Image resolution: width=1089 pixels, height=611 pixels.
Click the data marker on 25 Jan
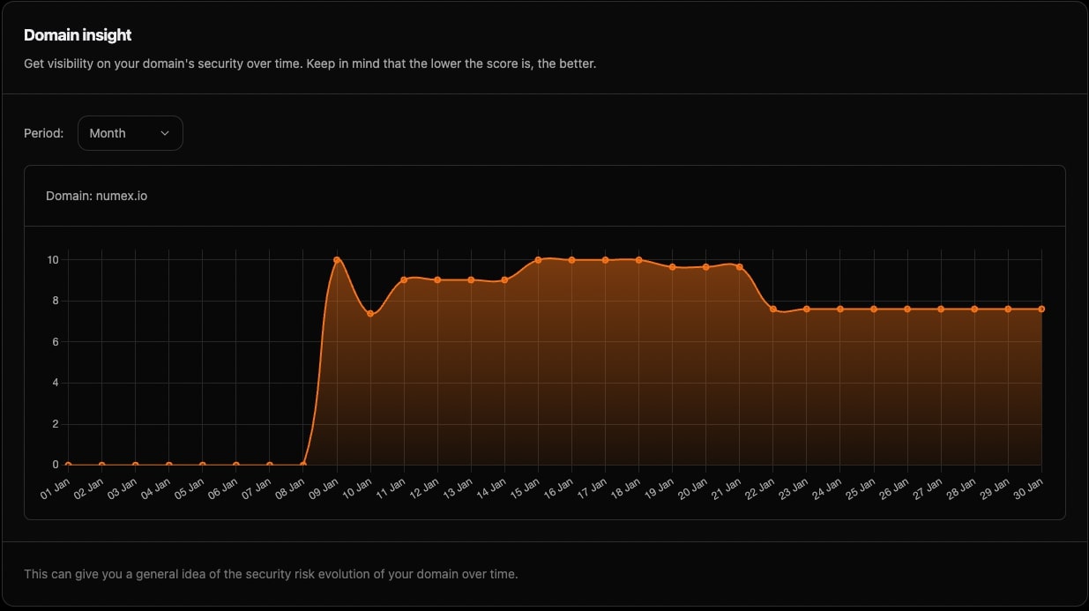click(873, 309)
